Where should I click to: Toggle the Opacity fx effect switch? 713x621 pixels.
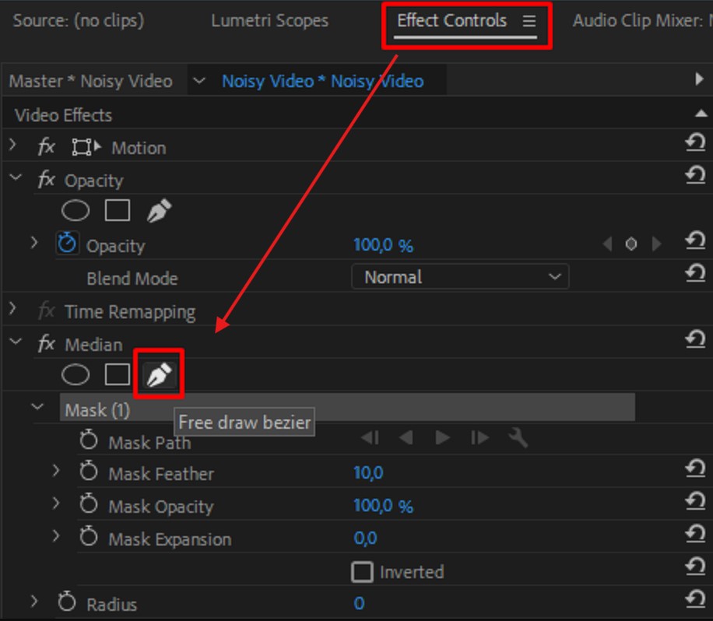point(47,180)
